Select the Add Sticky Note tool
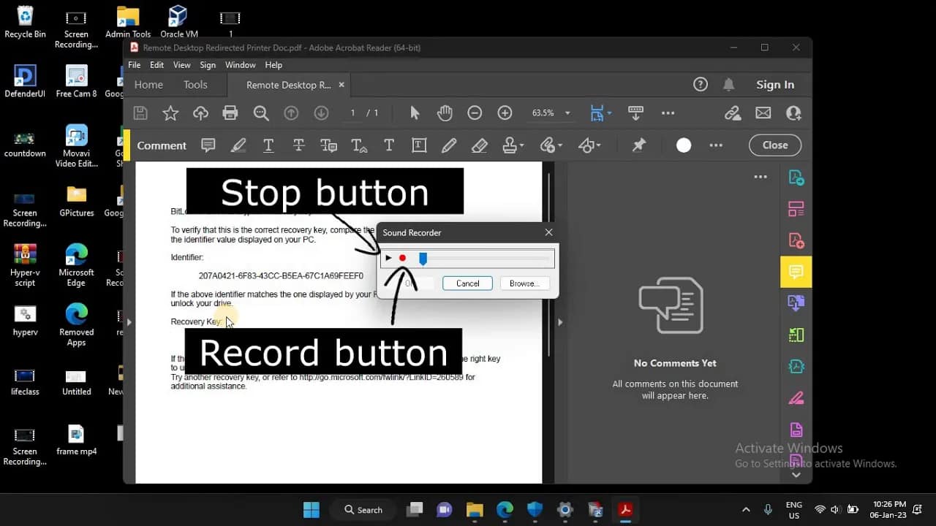Viewport: 936px width, 526px height. (x=208, y=145)
